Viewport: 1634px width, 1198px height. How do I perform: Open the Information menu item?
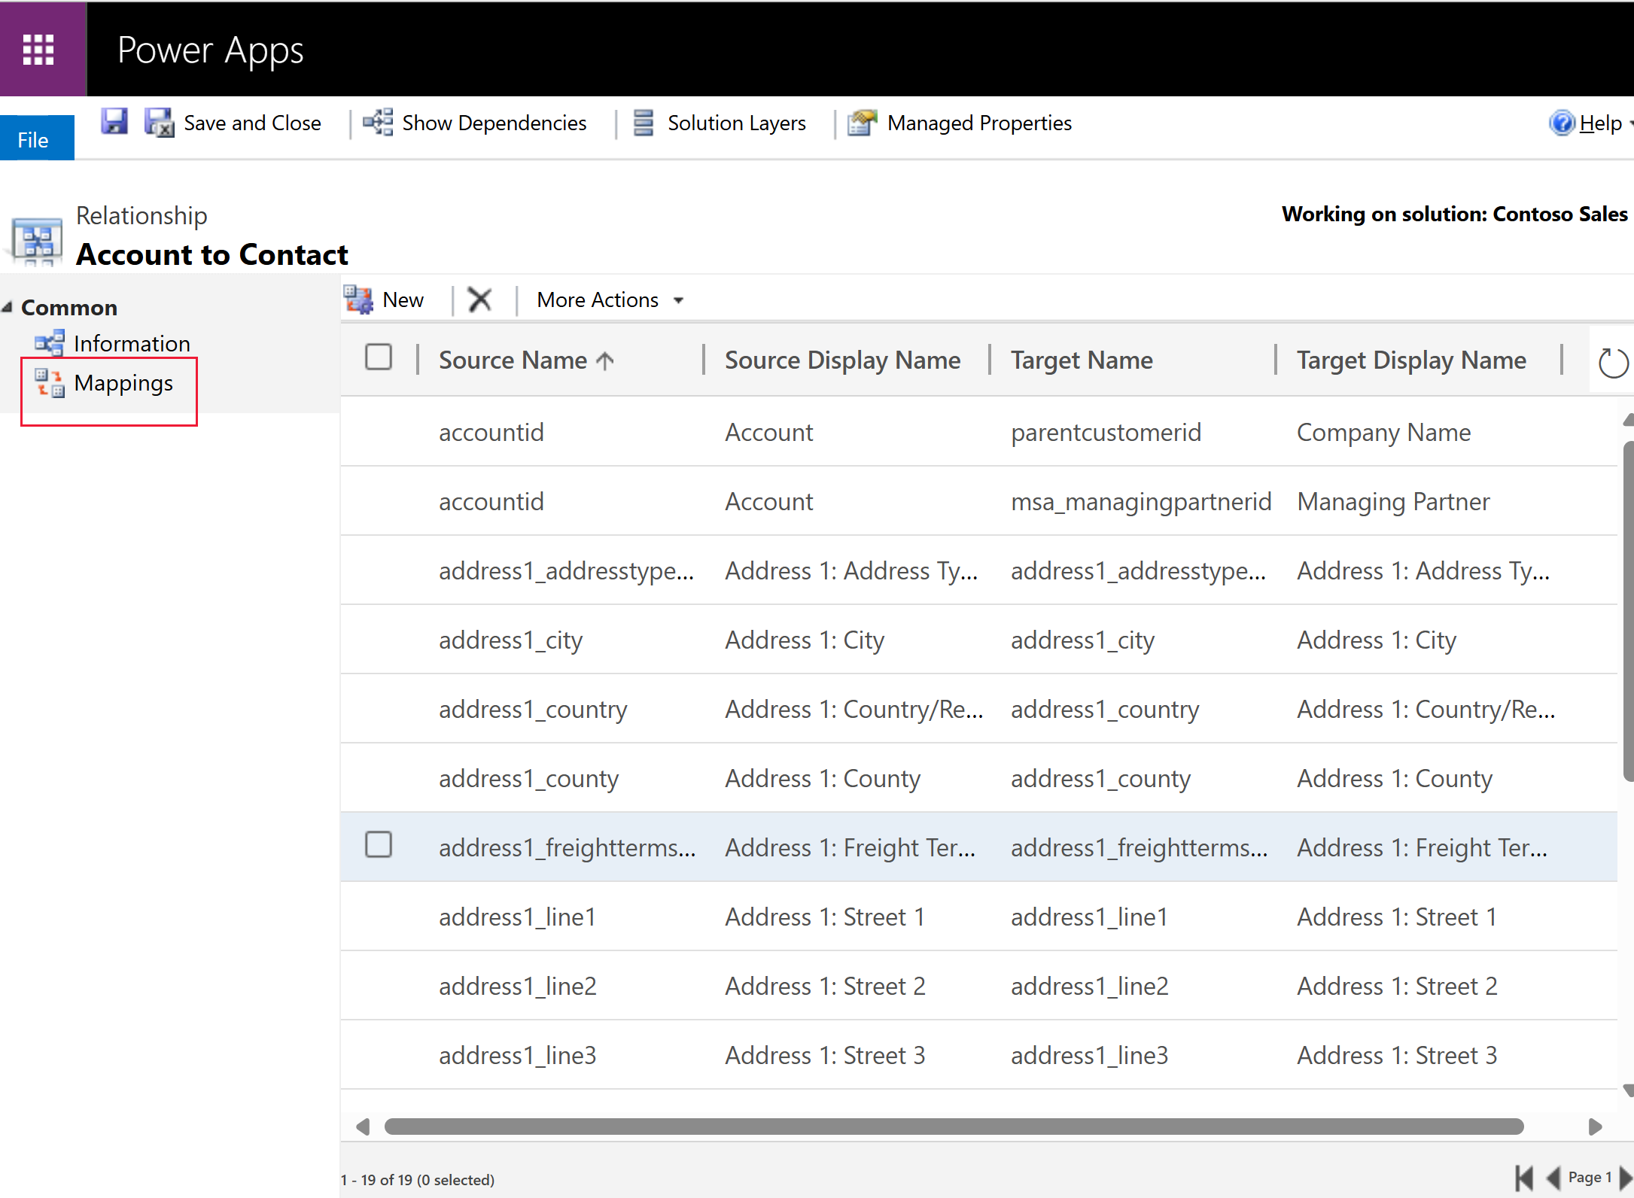[132, 344]
